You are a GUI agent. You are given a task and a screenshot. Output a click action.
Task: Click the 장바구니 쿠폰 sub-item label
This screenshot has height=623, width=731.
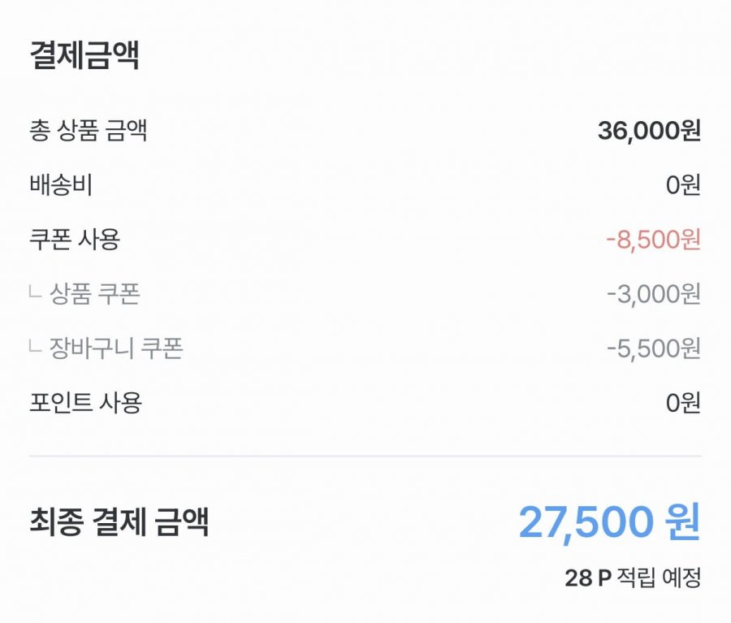(x=116, y=348)
